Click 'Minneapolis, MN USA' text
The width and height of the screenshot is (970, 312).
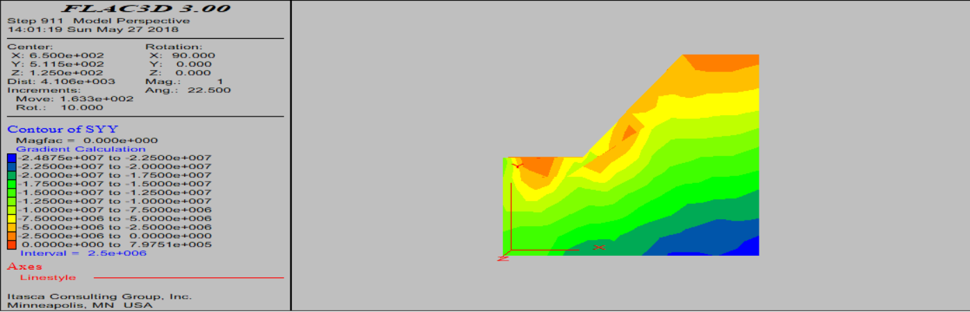(x=80, y=305)
